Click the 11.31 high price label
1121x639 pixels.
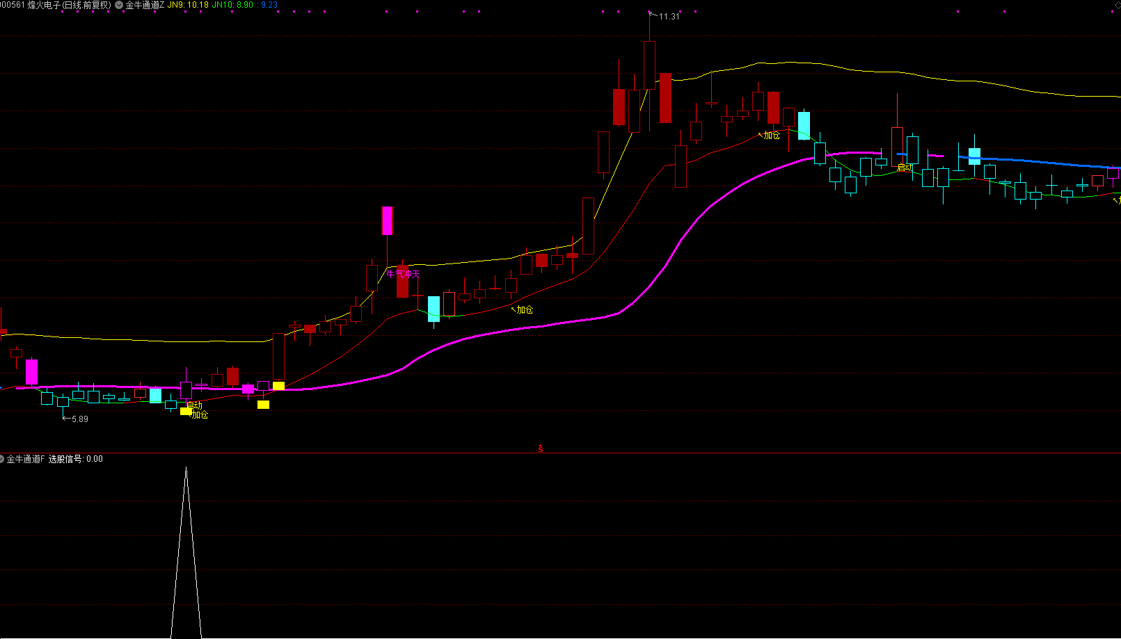[x=669, y=17]
